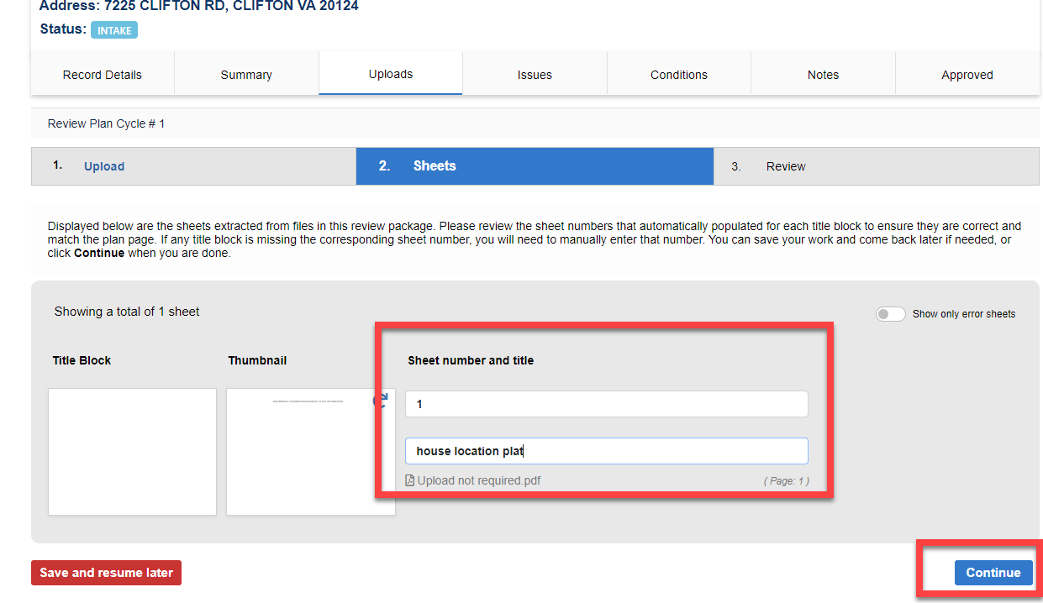Click the rotate thumbnail icon
The height and width of the screenshot is (603, 1043).
pos(381,401)
